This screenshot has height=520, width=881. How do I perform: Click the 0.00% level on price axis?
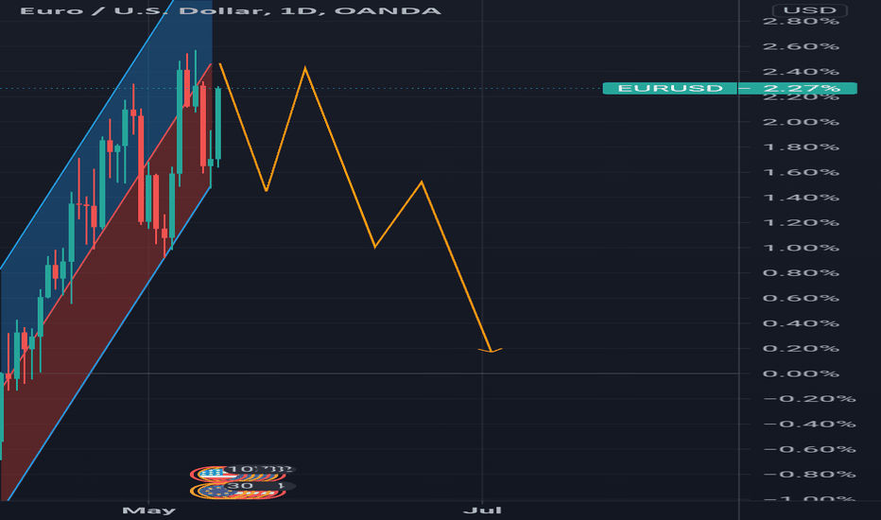coord(801,373)
